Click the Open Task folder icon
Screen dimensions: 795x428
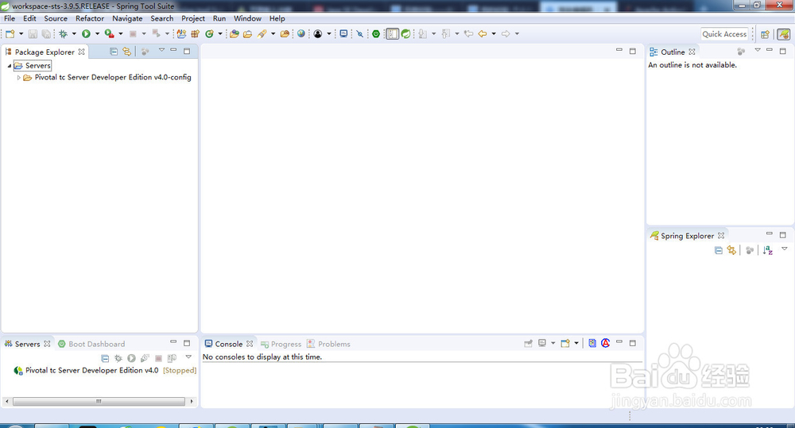point(247,34)
